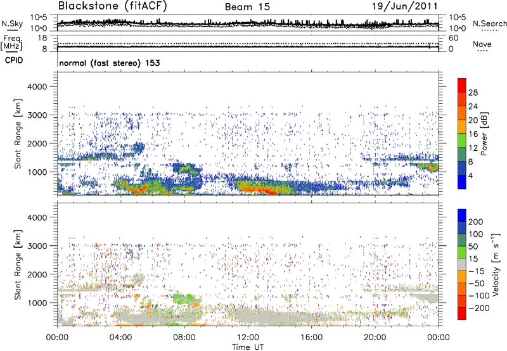Click the '50' label on the velocity colorbar
The image size is (507, 351).
pos(473,246)
